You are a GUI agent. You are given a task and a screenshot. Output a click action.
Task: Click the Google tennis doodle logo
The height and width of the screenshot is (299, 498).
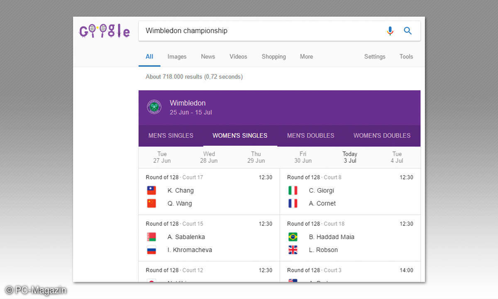[104, 31]
